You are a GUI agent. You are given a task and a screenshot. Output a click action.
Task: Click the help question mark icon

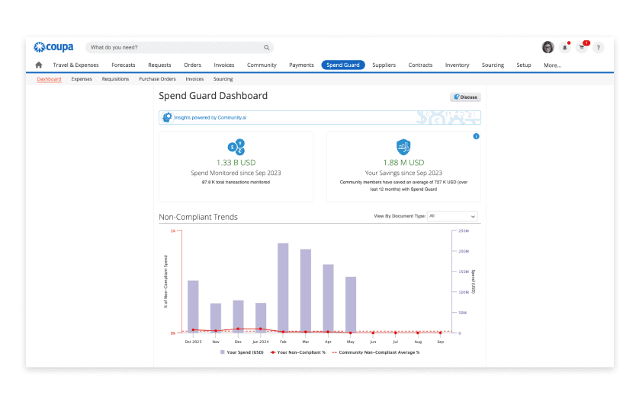tap(598, 47)
